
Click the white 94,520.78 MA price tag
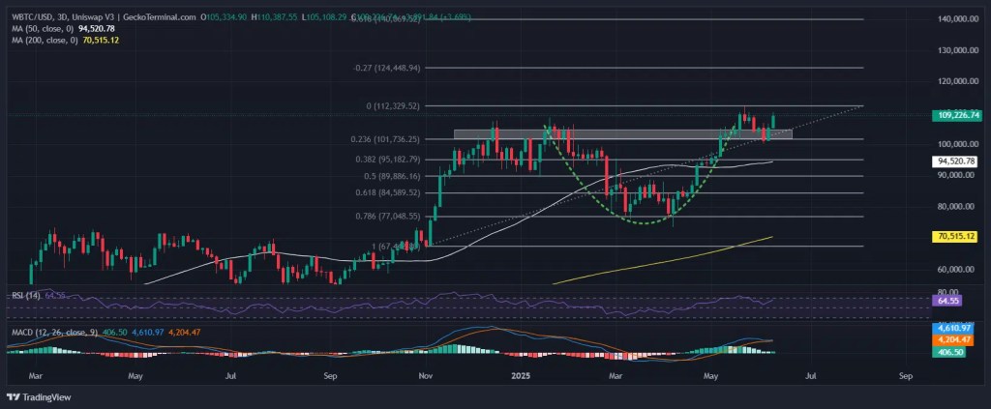[x=953, y=161]
